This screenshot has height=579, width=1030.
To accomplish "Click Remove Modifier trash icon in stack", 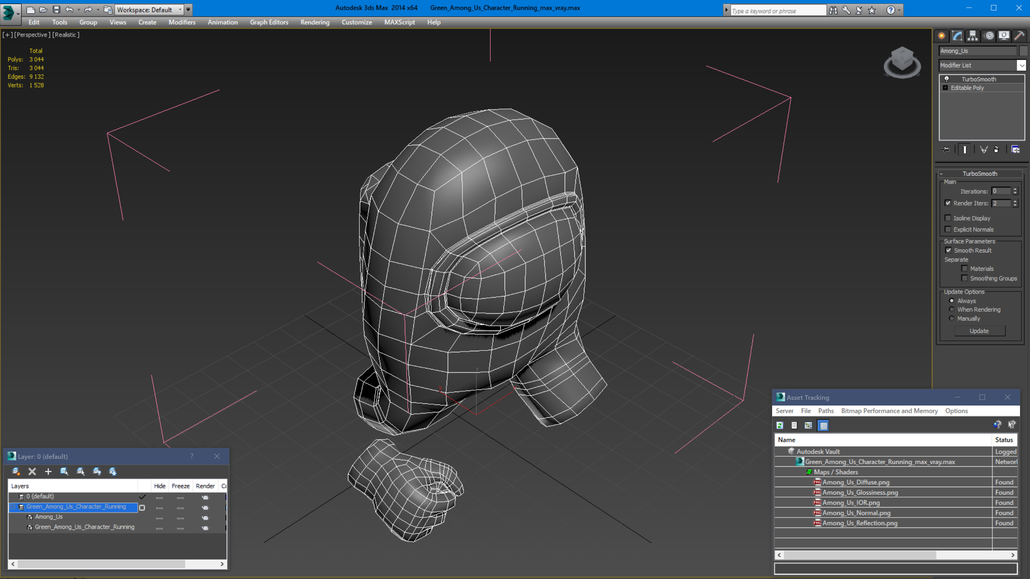I will (x=997, y=149).
